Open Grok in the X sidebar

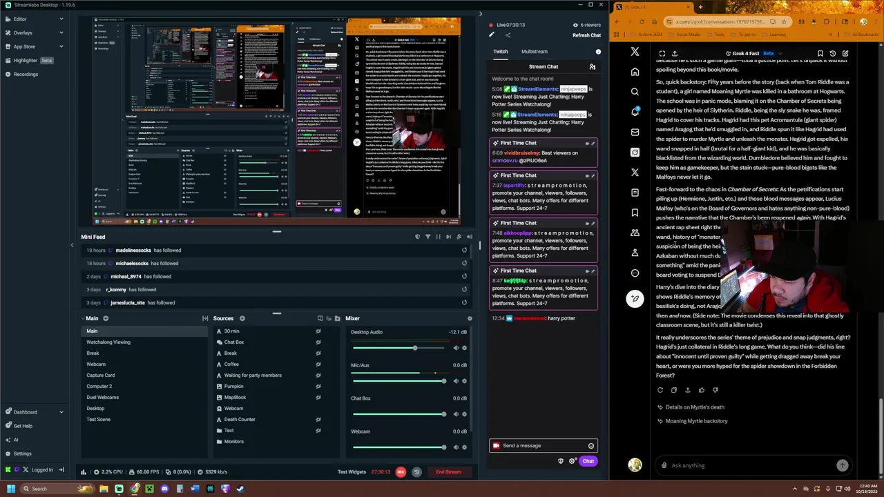pos(635,153)
